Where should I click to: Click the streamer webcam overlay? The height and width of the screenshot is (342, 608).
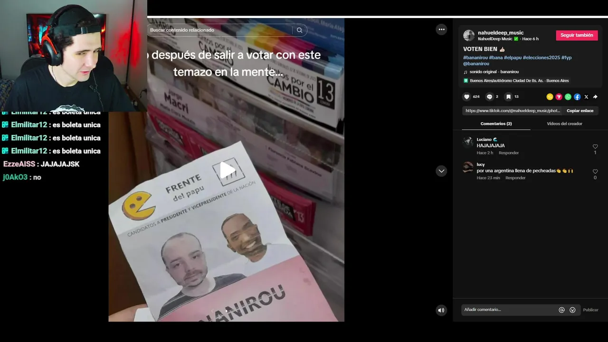pos(74,56)
